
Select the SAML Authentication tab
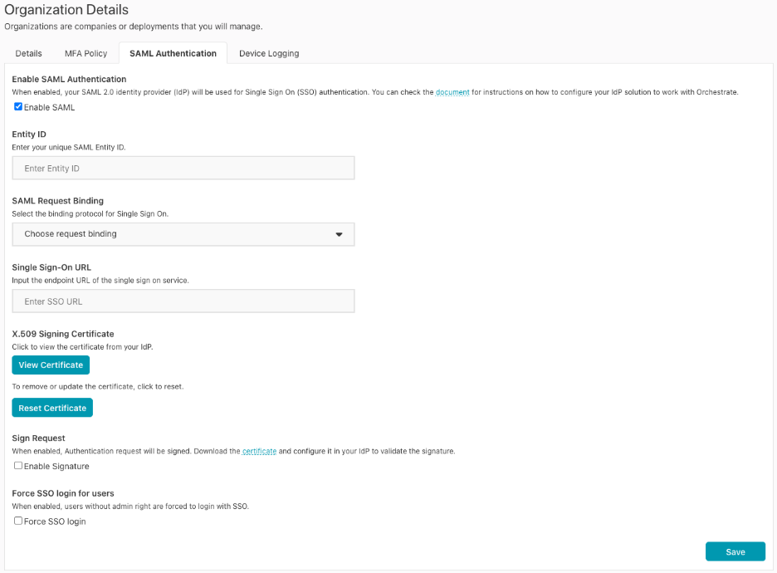173,53
